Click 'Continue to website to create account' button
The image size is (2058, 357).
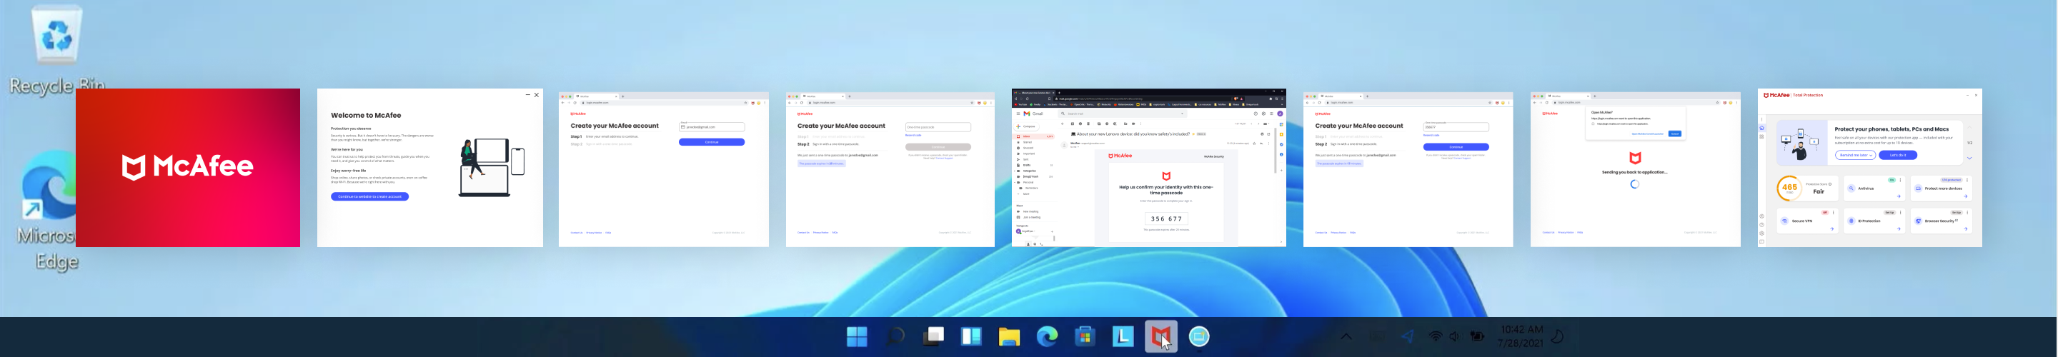[x=370, y=196]
